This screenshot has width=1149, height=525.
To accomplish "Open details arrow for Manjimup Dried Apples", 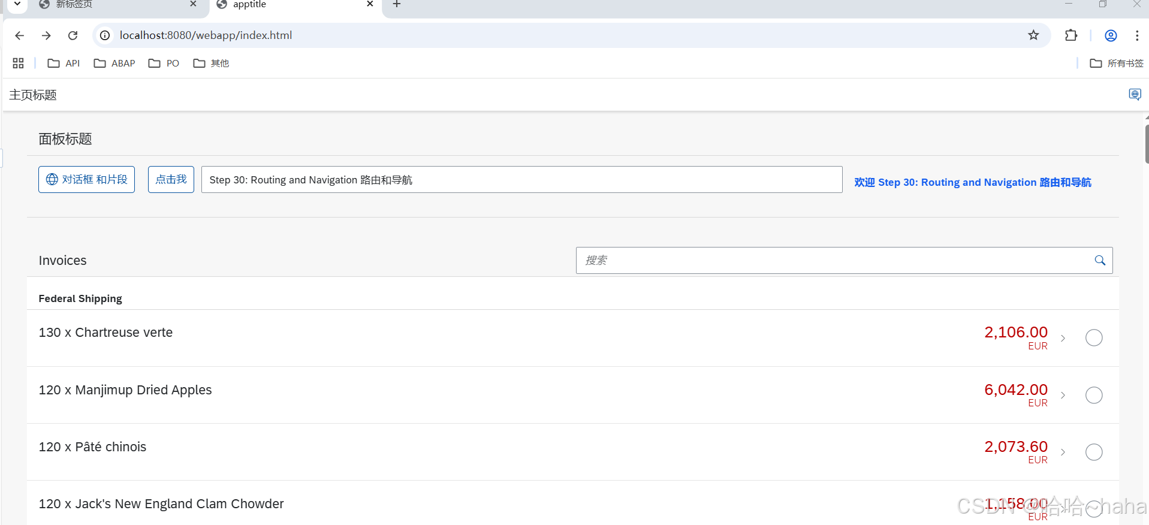I will tap(1063, 395).
